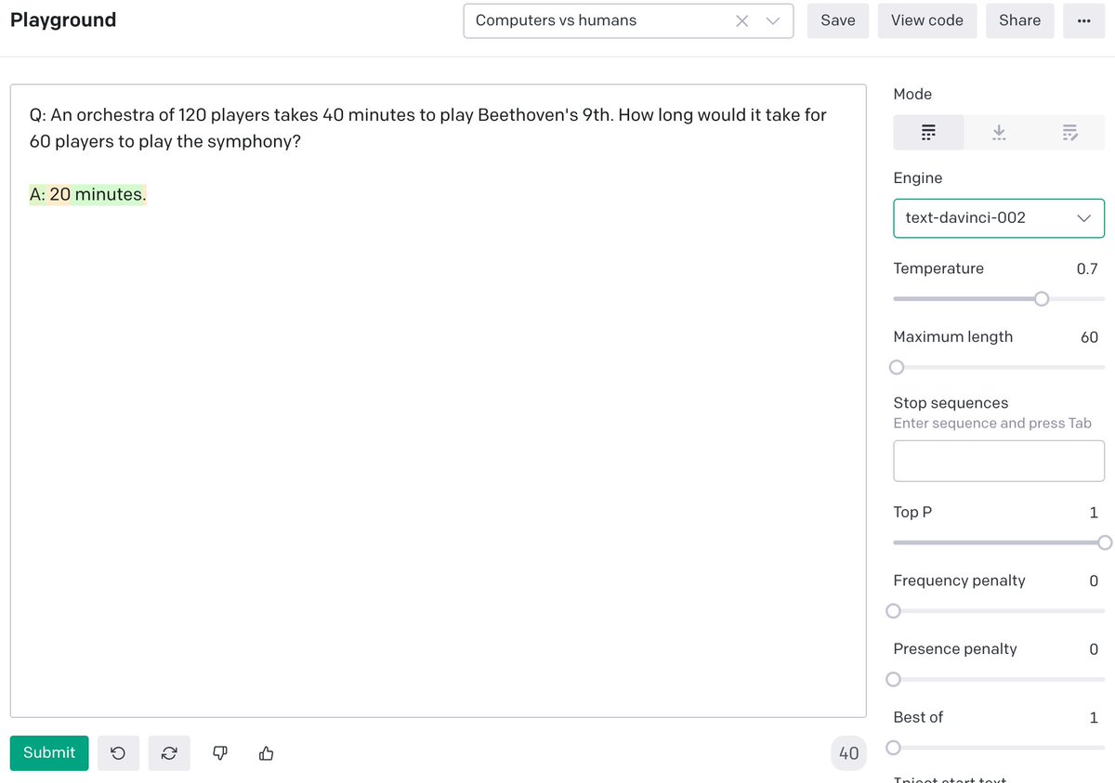Click the highlighted answer '20 minutes.'
This screenshot has height=783, width=1115.
(x=98, y=195)
